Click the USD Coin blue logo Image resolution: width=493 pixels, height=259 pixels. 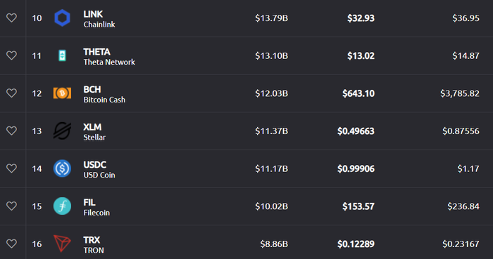point(62,168)
